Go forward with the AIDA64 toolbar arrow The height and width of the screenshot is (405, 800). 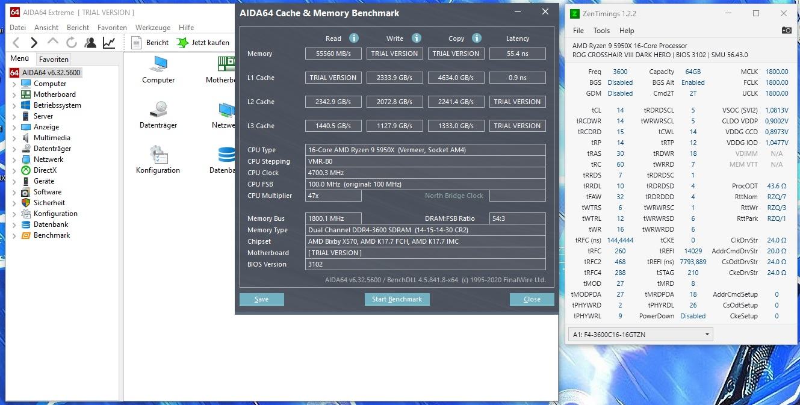(34, 43)
